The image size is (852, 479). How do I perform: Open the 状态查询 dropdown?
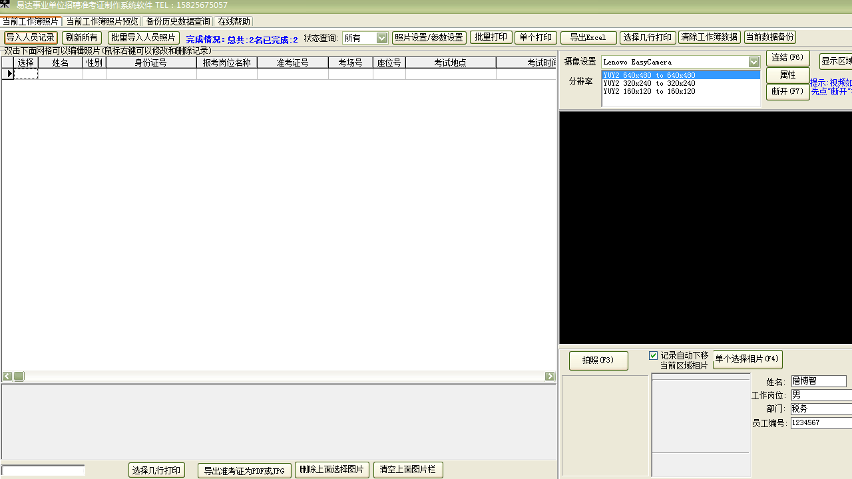pyautogui.click(x=382, y=38)
